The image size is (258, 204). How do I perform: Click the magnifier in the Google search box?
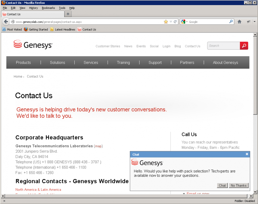(x=231, y=21)
